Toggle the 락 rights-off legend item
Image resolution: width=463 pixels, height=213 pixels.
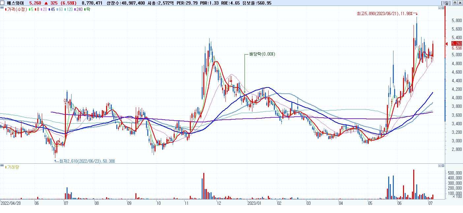click(x=87, y=10)
